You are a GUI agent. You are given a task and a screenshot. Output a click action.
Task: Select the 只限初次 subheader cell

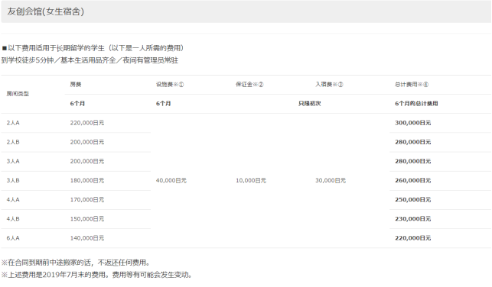(x=309, y=103)
